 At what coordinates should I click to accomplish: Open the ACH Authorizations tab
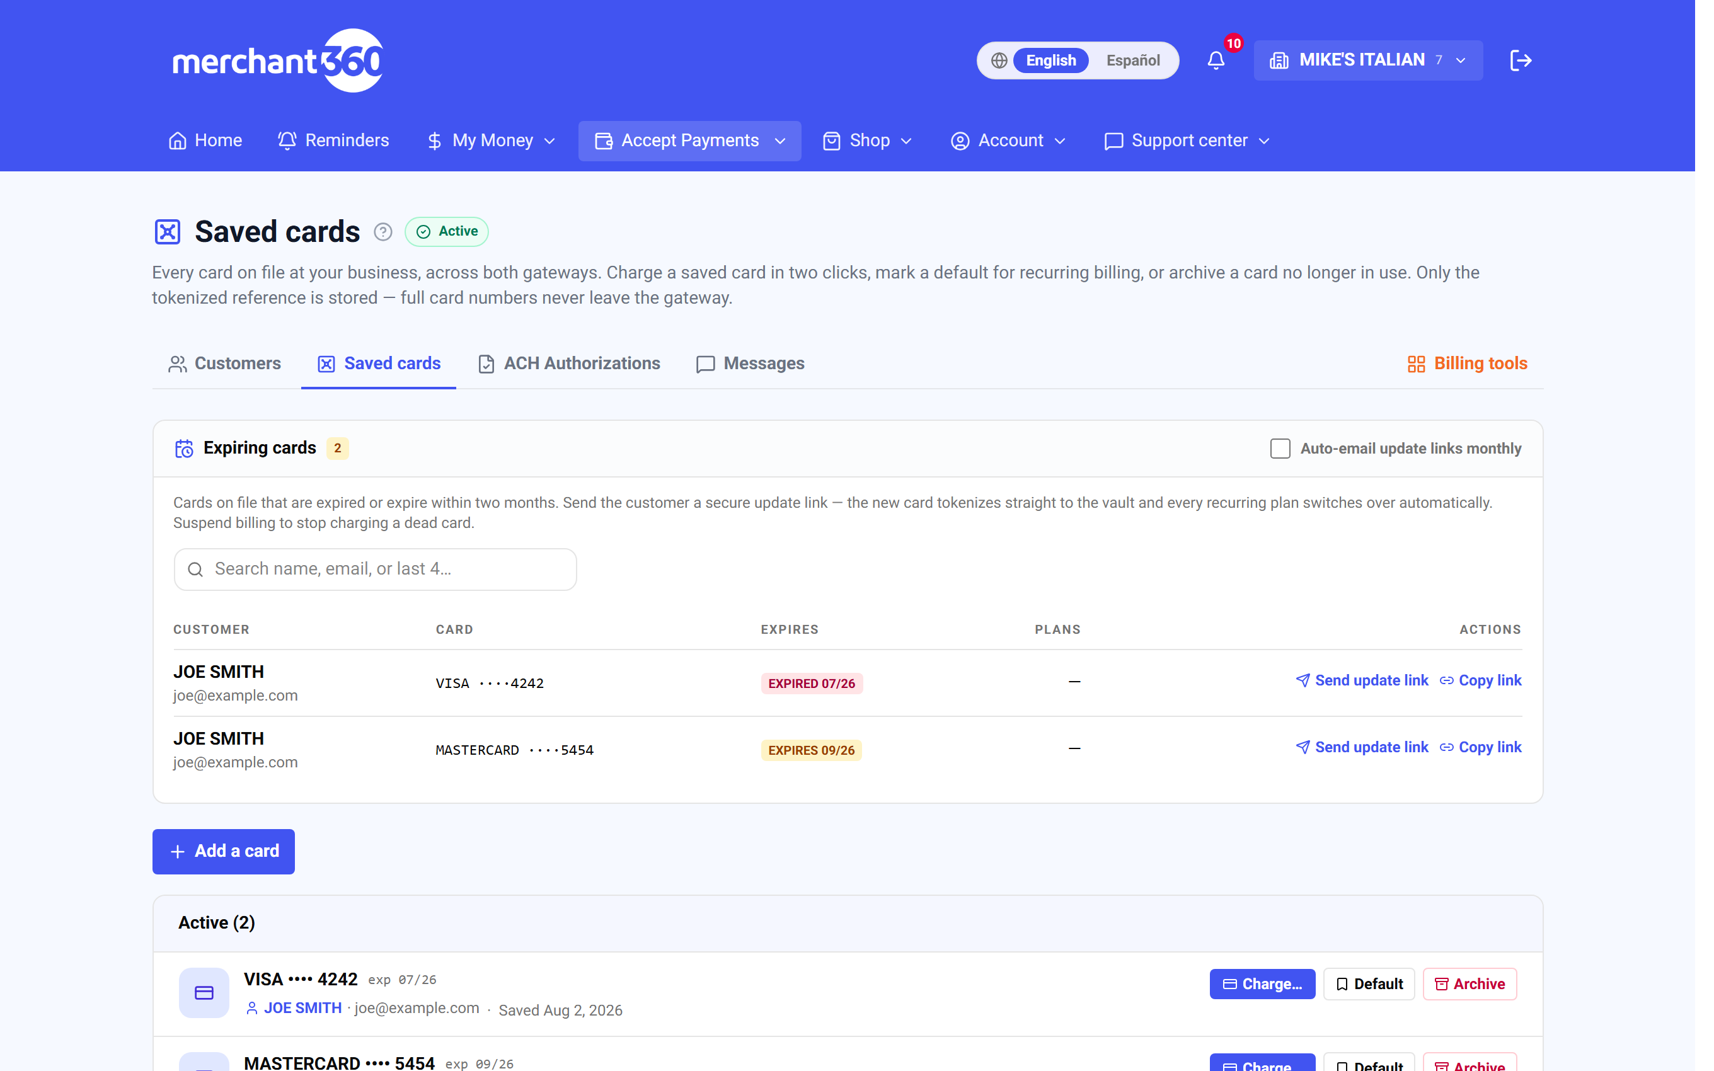coord(569,364)
